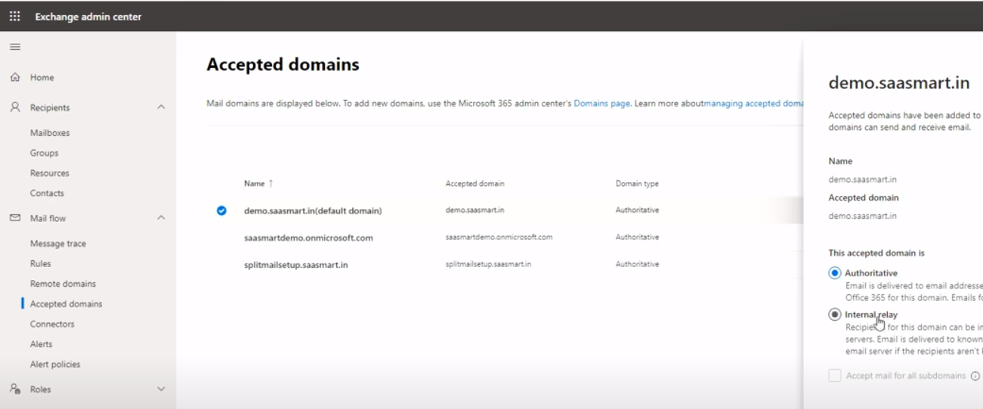The image size is (983, 409).
Task: Select the Internal relay radio button
Action: 835,315
